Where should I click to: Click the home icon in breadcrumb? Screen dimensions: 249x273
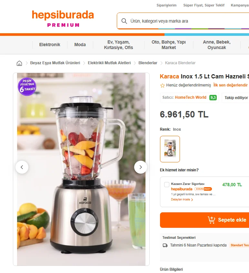(19, 63)
